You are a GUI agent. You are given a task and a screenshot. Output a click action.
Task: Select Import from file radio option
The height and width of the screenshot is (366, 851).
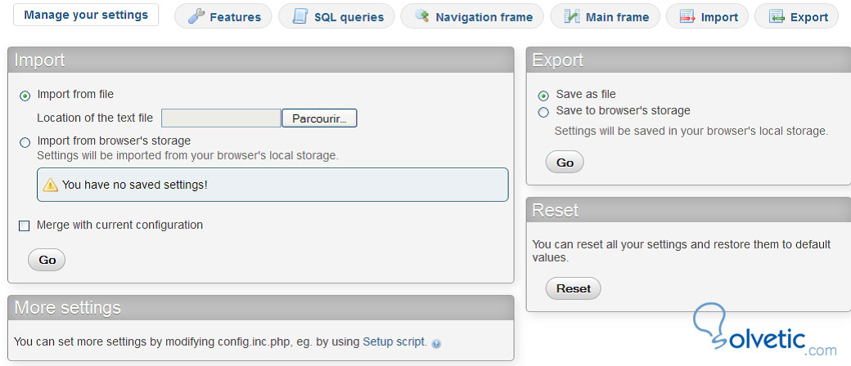pos(25,96)
